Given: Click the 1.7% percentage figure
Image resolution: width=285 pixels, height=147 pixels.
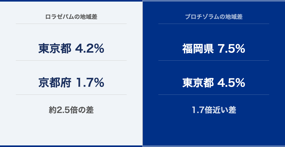Looking at the screenshot, I should pyautogui.click(x=90, y=83).
